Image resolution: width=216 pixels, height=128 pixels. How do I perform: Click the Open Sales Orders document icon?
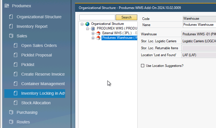pos(16,45)
